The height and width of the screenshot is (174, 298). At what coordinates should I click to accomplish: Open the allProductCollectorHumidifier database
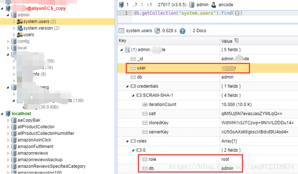[45, 133]
